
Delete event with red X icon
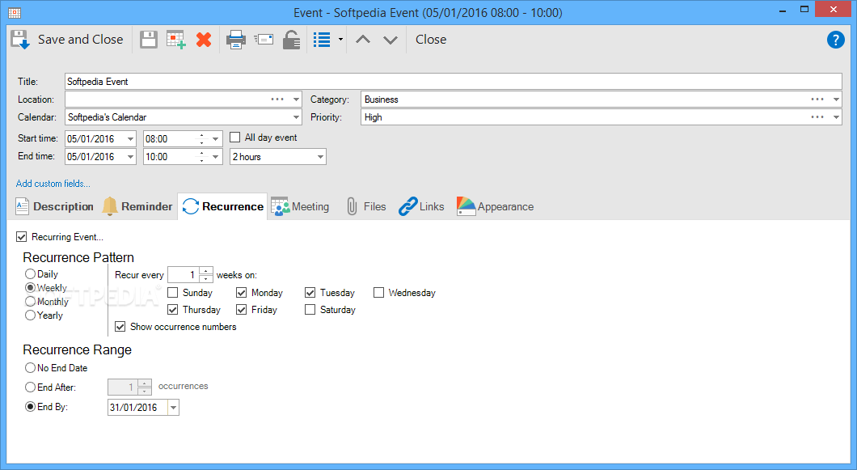(x=204, y=40)
